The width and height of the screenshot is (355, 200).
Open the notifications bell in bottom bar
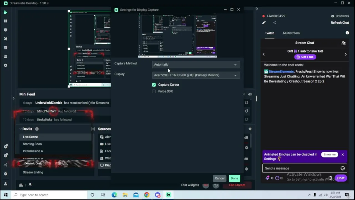pos(30,185)
